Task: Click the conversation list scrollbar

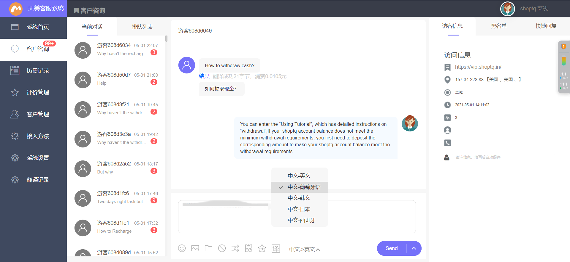Action: (x=166, y=39)
